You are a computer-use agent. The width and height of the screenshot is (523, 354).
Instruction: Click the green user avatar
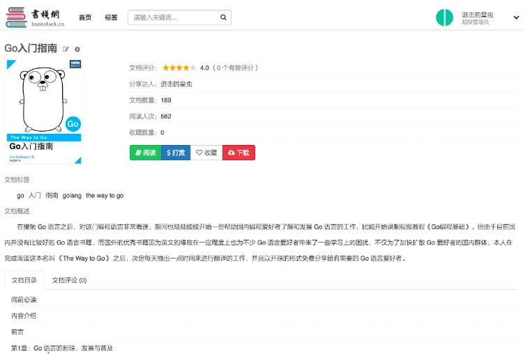(444, 17)
